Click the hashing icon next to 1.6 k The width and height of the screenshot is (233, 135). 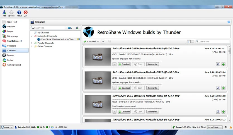(52, 127)
